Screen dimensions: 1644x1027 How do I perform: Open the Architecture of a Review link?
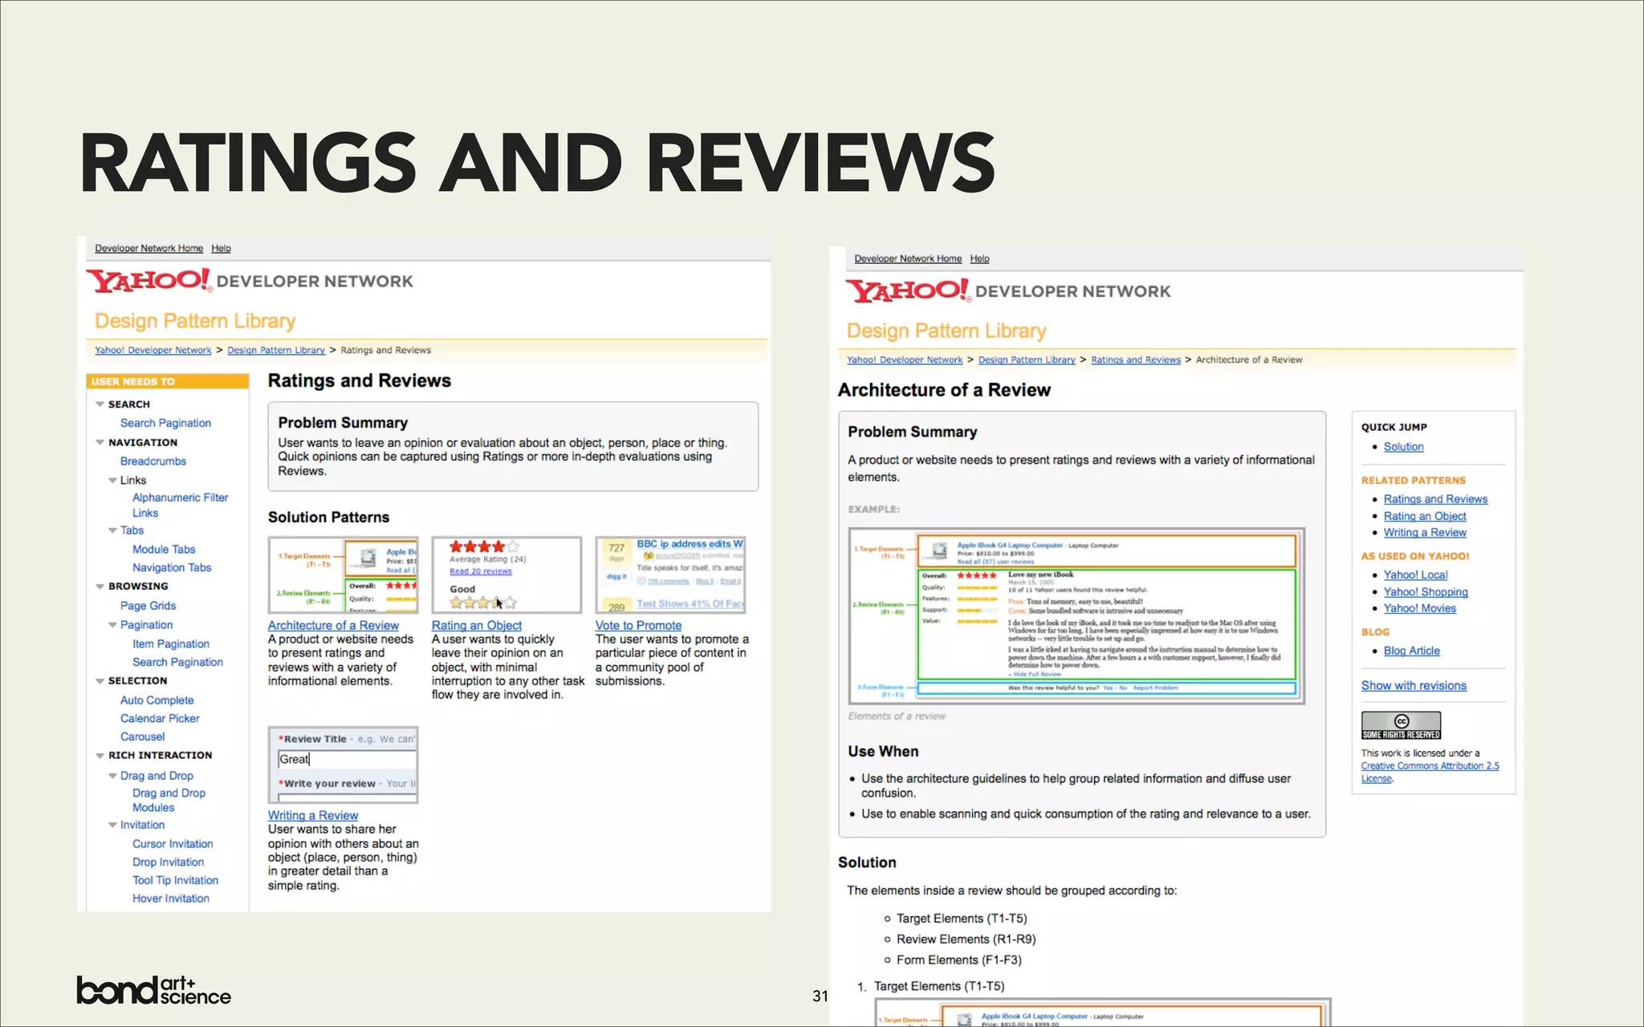[x=333, y=626]
